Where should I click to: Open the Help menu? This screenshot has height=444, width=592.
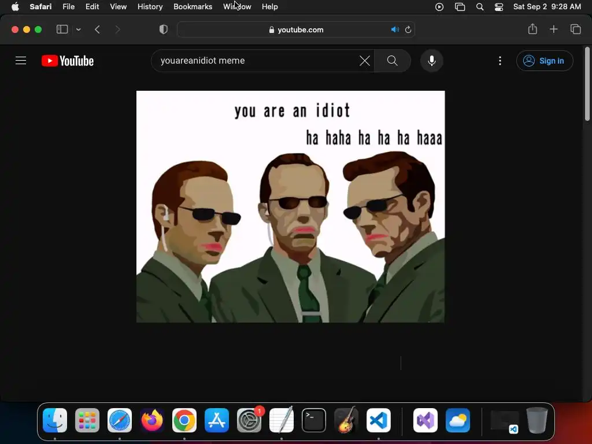coord(269,6)
